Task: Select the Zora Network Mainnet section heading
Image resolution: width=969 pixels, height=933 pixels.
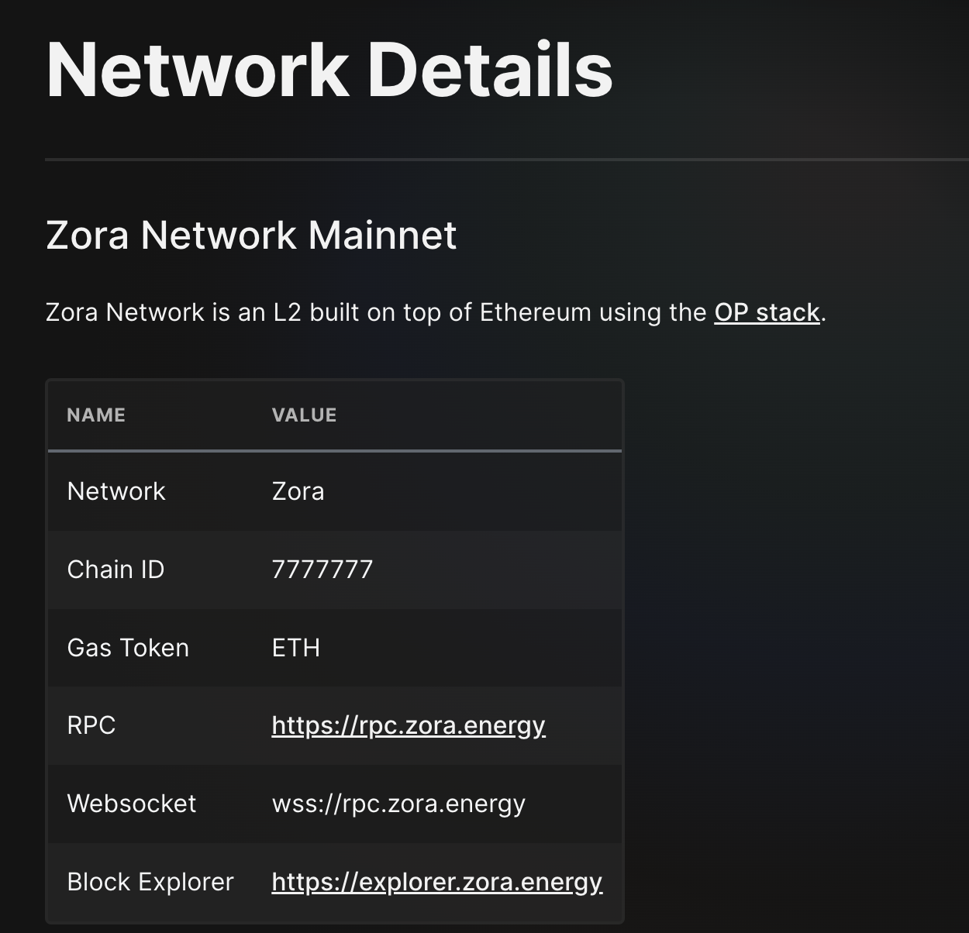Action: tap(251, 235)
